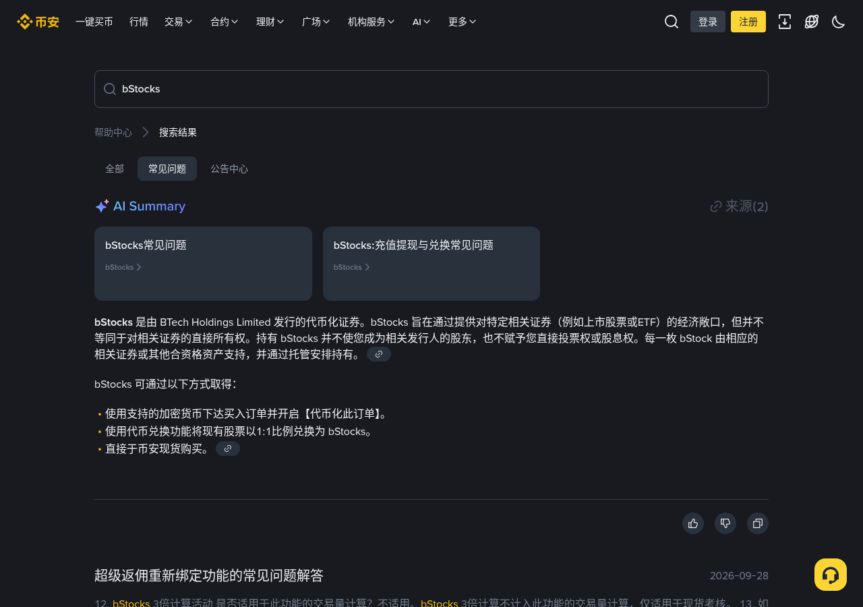
Task: Click the 注册 button
Action: [748, 22]
